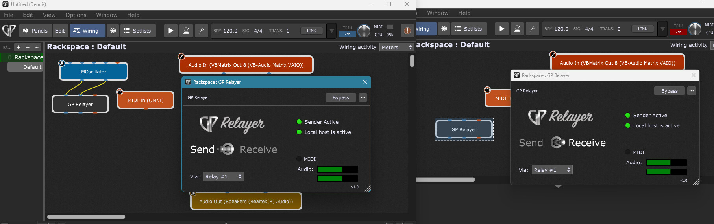
Task: Click the orange alert icon in the toolbar
Action: [407, 31]
